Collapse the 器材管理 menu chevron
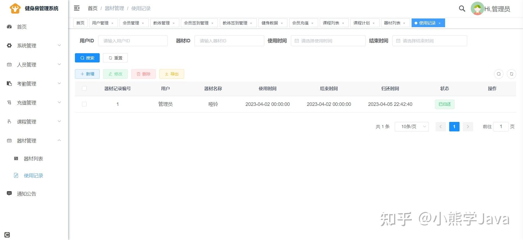 pos(59,140)
